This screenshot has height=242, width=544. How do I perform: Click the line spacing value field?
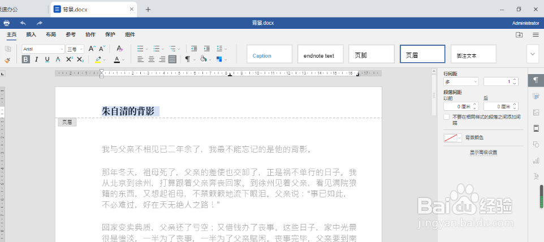[500, 82]
